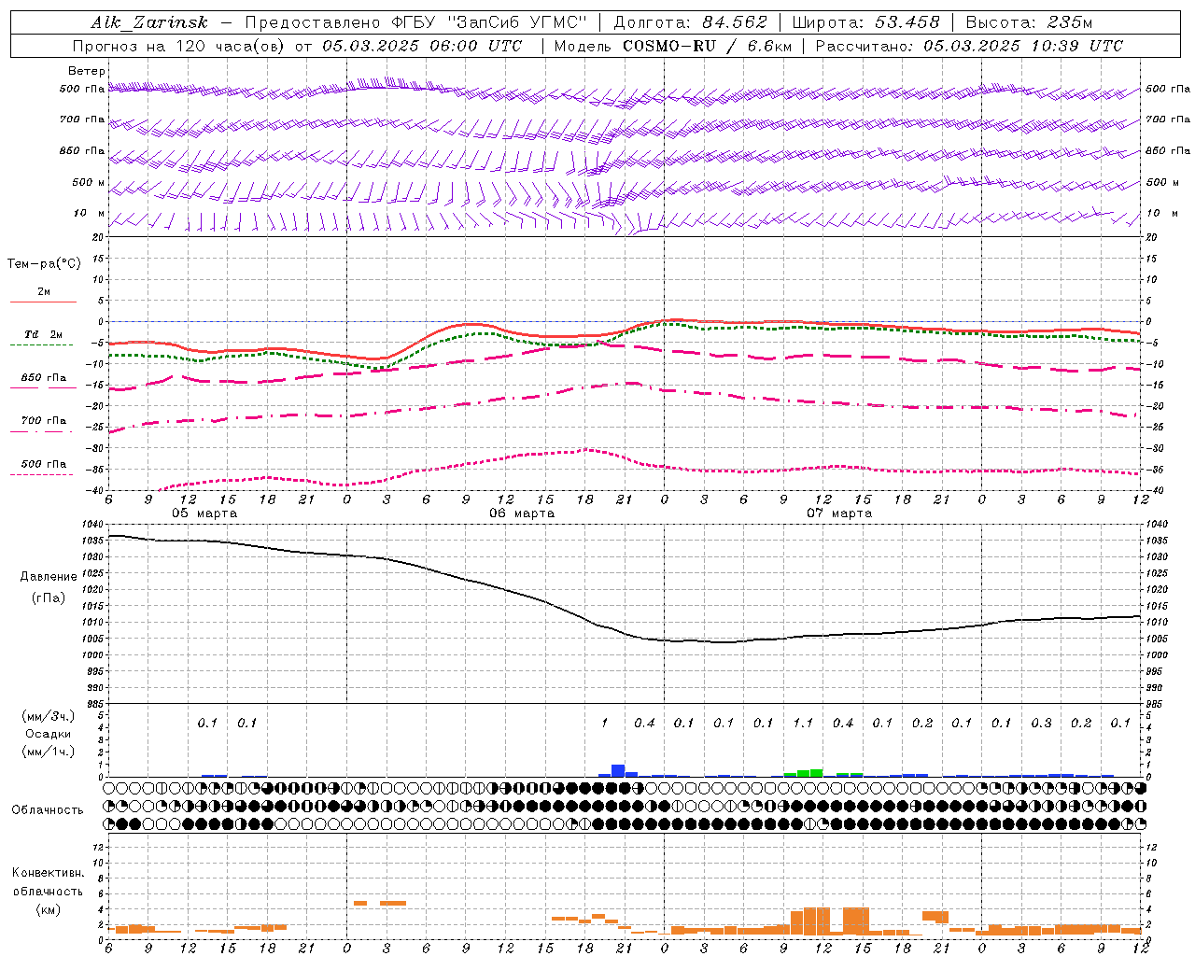Click the 1.1 precipitation amount value
This screenshot has height=956, width=1195.
(803, 723)
